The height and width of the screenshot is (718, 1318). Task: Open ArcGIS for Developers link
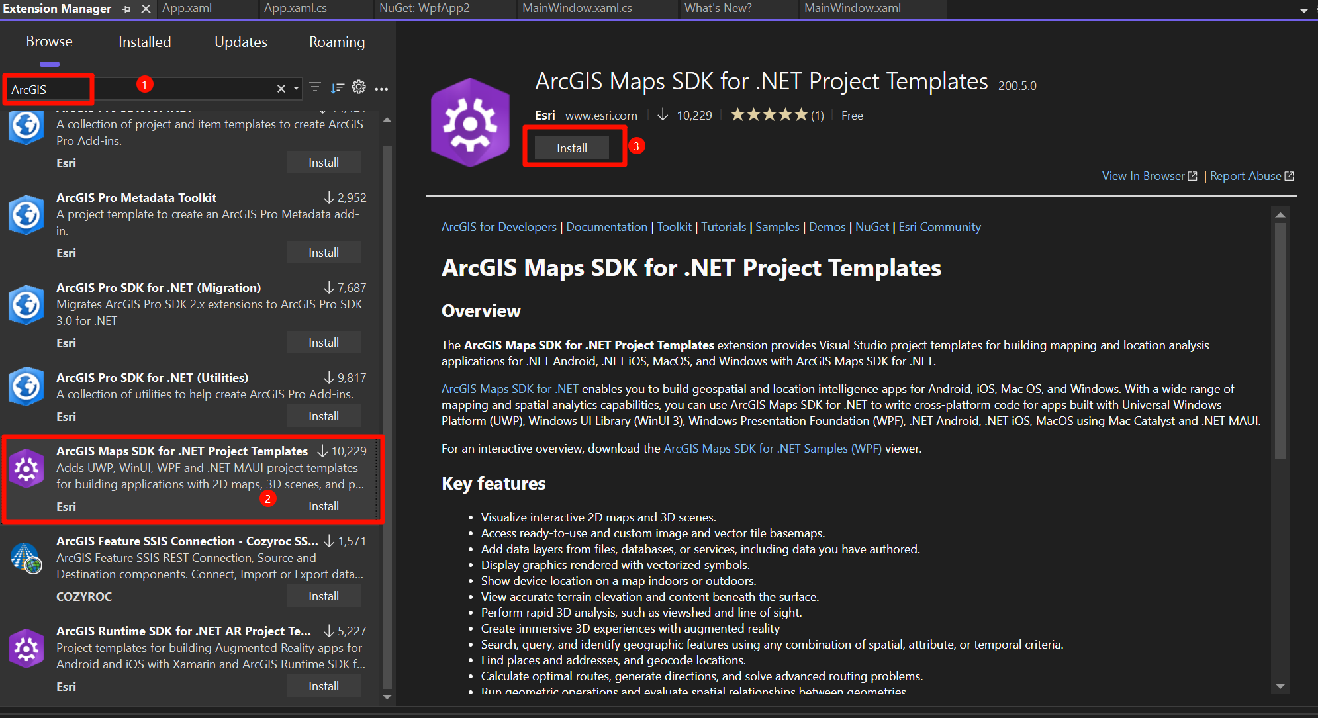(x=499, y=227)
